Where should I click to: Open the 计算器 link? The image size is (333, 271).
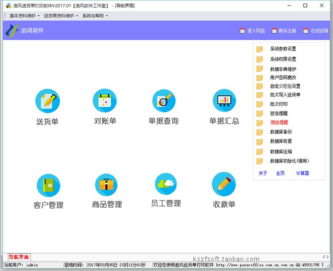tap(302, 173)
